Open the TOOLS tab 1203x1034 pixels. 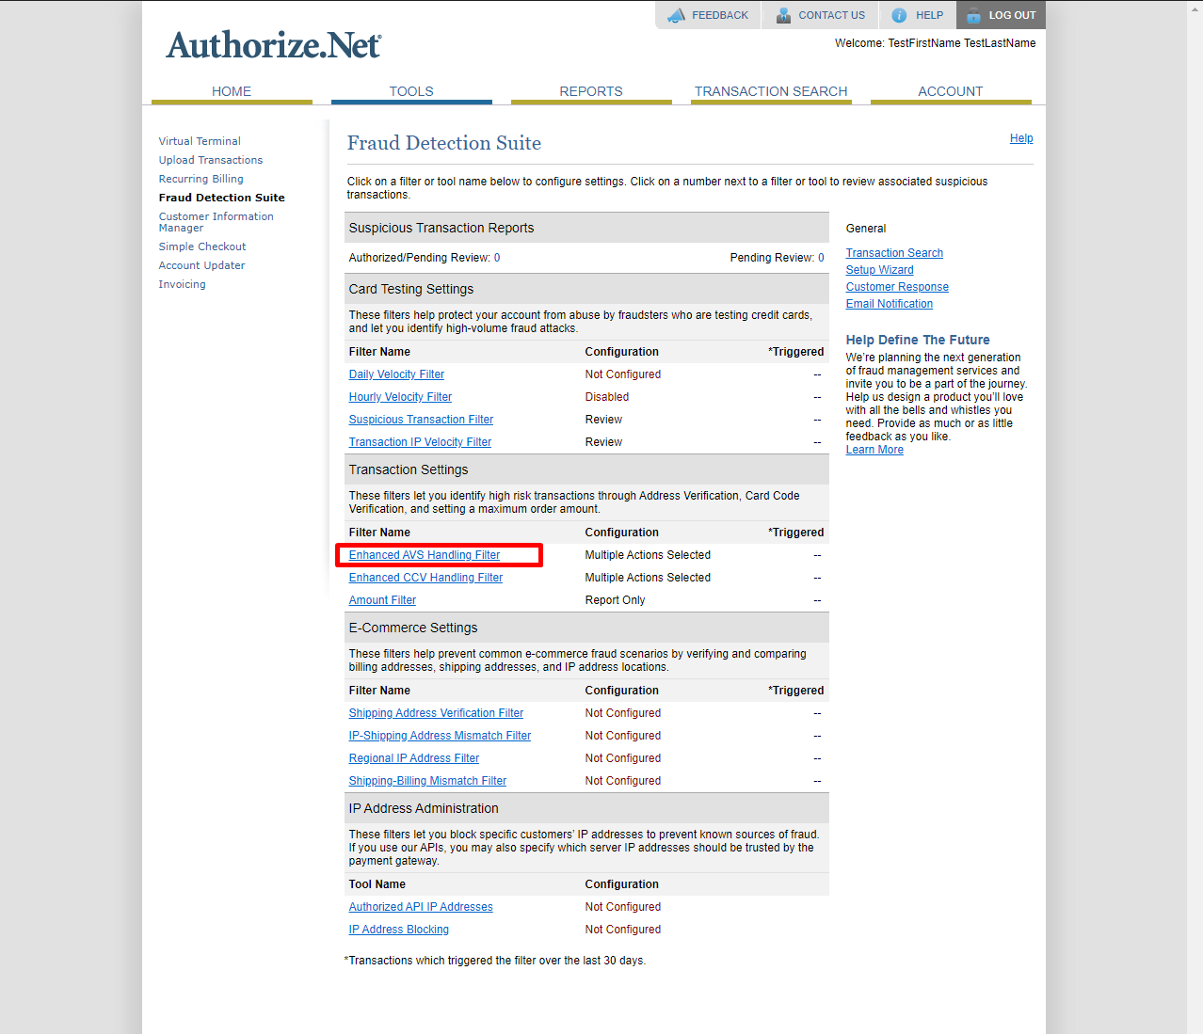[x=411, y=91]
